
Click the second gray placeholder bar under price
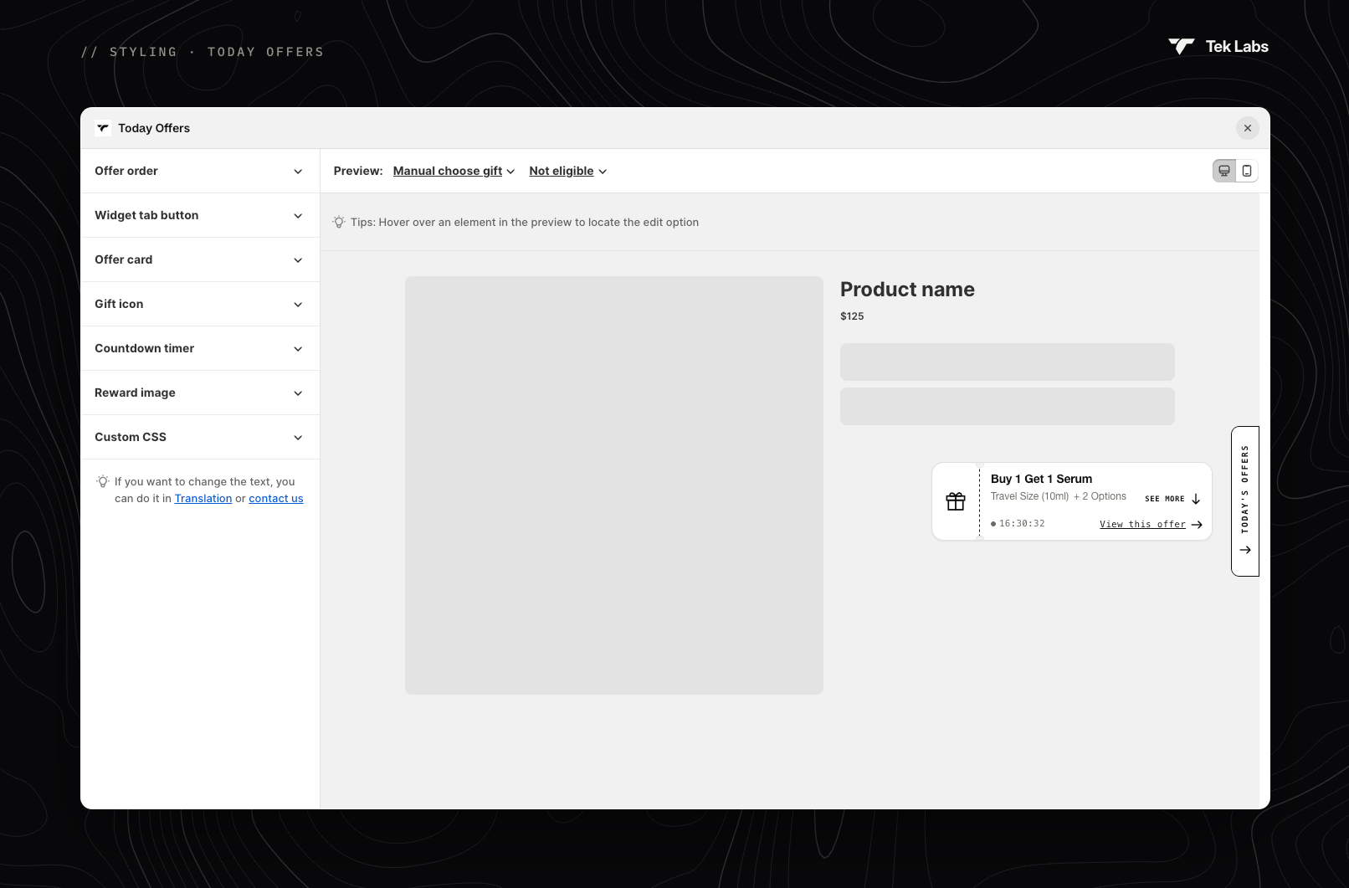click(x=1008, y=406)
